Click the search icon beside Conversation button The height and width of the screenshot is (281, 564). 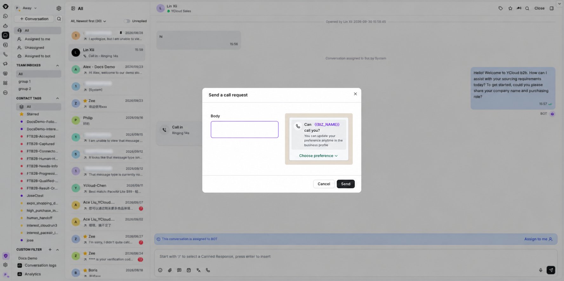(59, 19)
